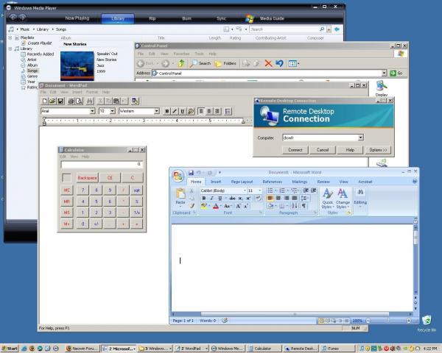Toggle Italic in WordPad format bar

(175, 111)
